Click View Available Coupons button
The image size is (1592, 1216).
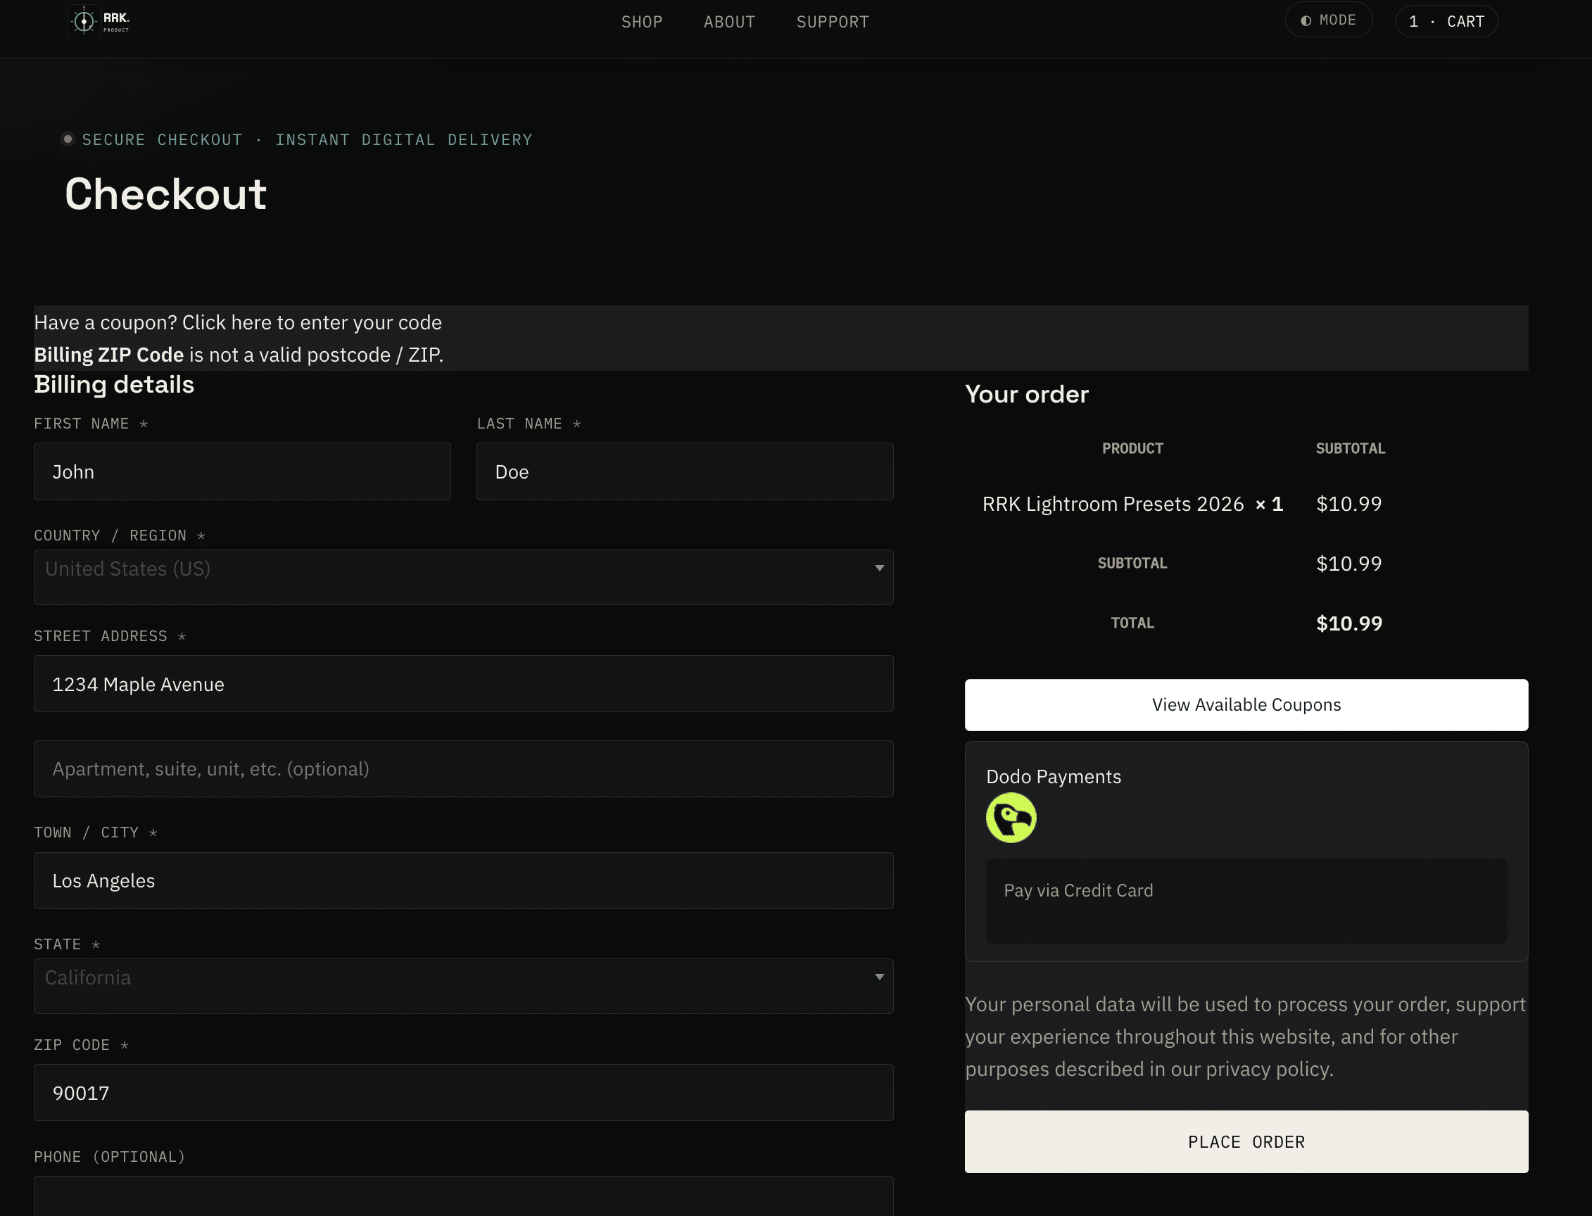coord(1246,704)
